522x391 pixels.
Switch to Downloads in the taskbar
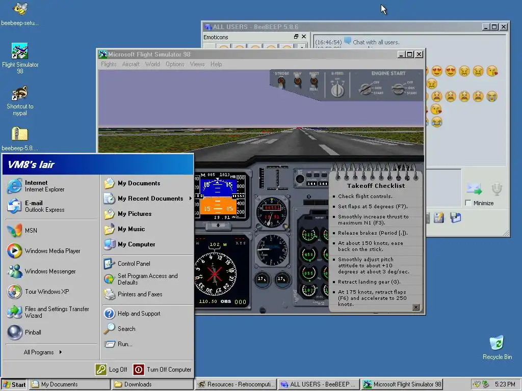point(152,384)
